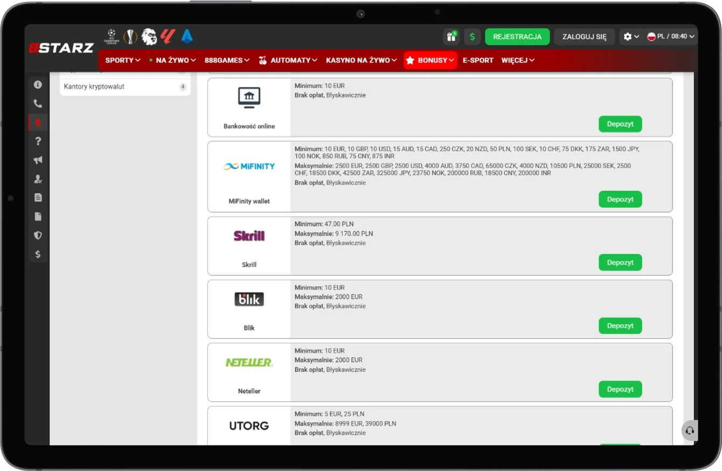Click the ZALOGUJ SIĘ button
The width and height of the screenshot is (722, 471).
click(x=585, y=37)
